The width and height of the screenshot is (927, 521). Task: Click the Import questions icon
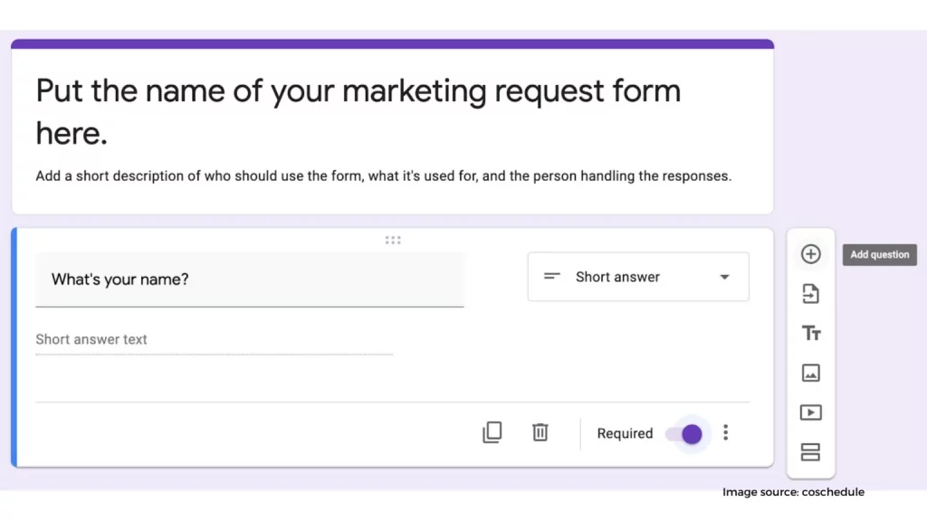pos(810,294)
